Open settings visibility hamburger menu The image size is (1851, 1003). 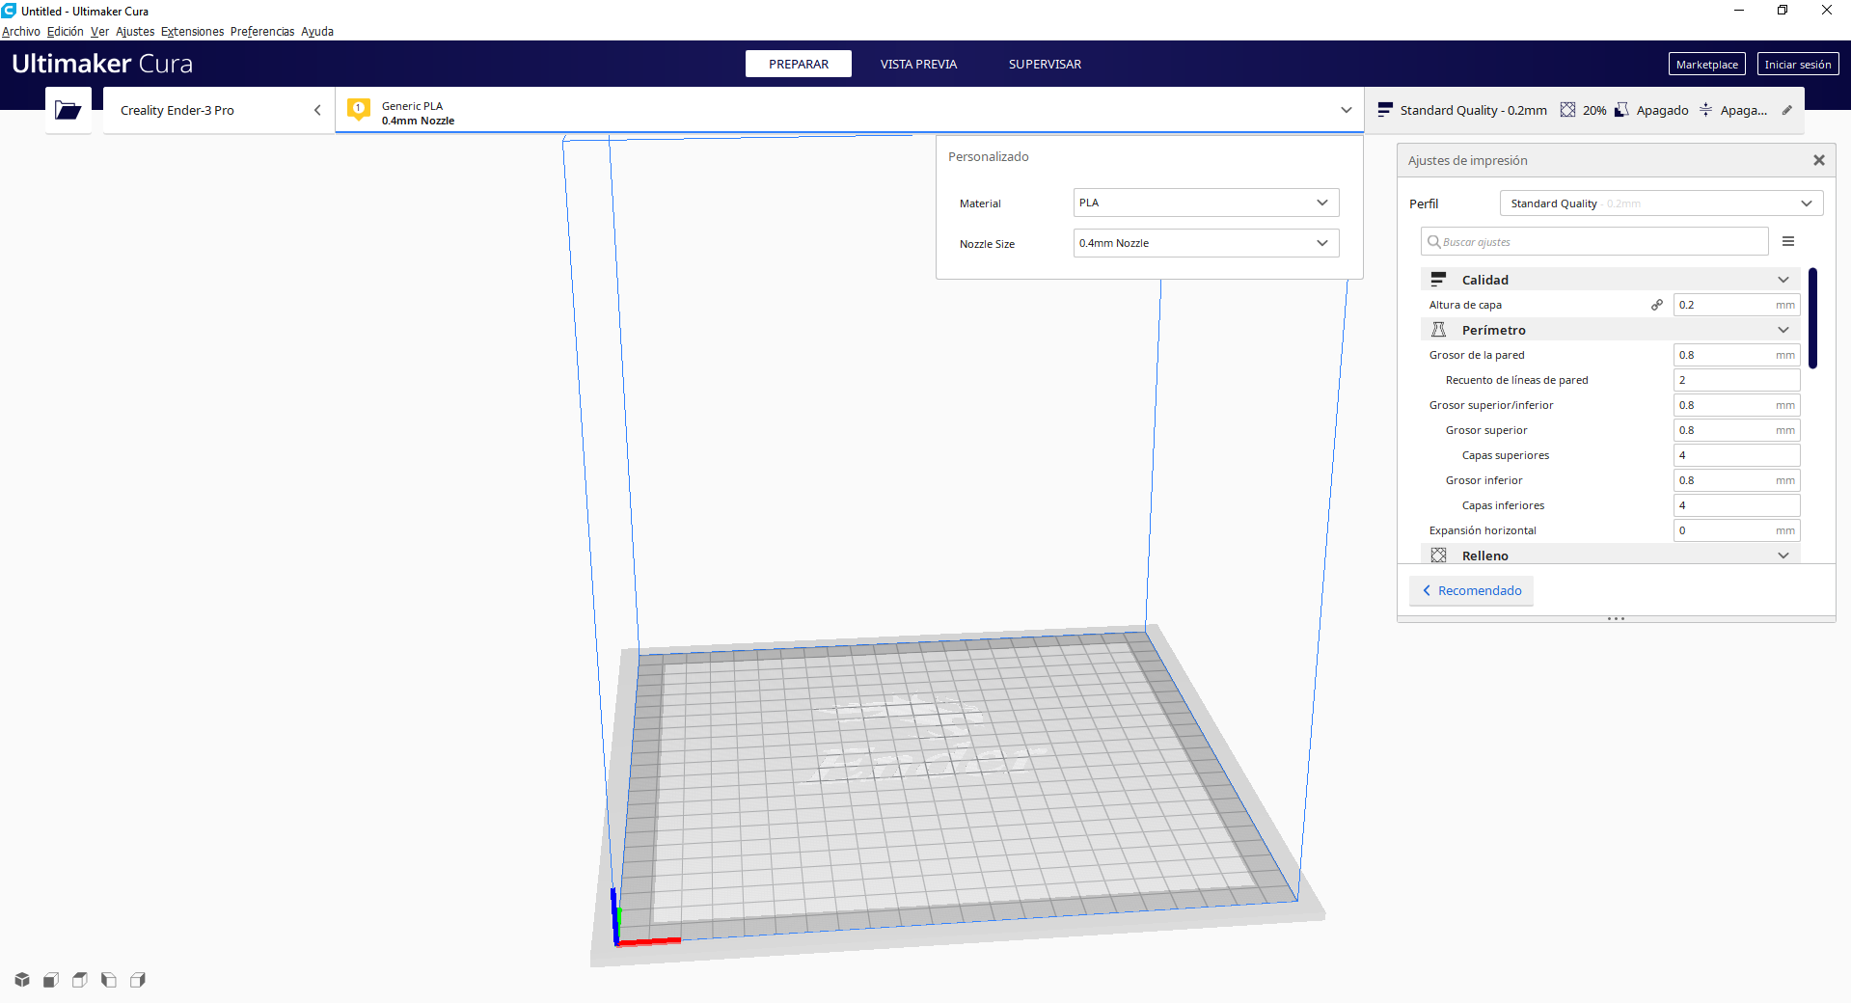tap(1788, 241)
